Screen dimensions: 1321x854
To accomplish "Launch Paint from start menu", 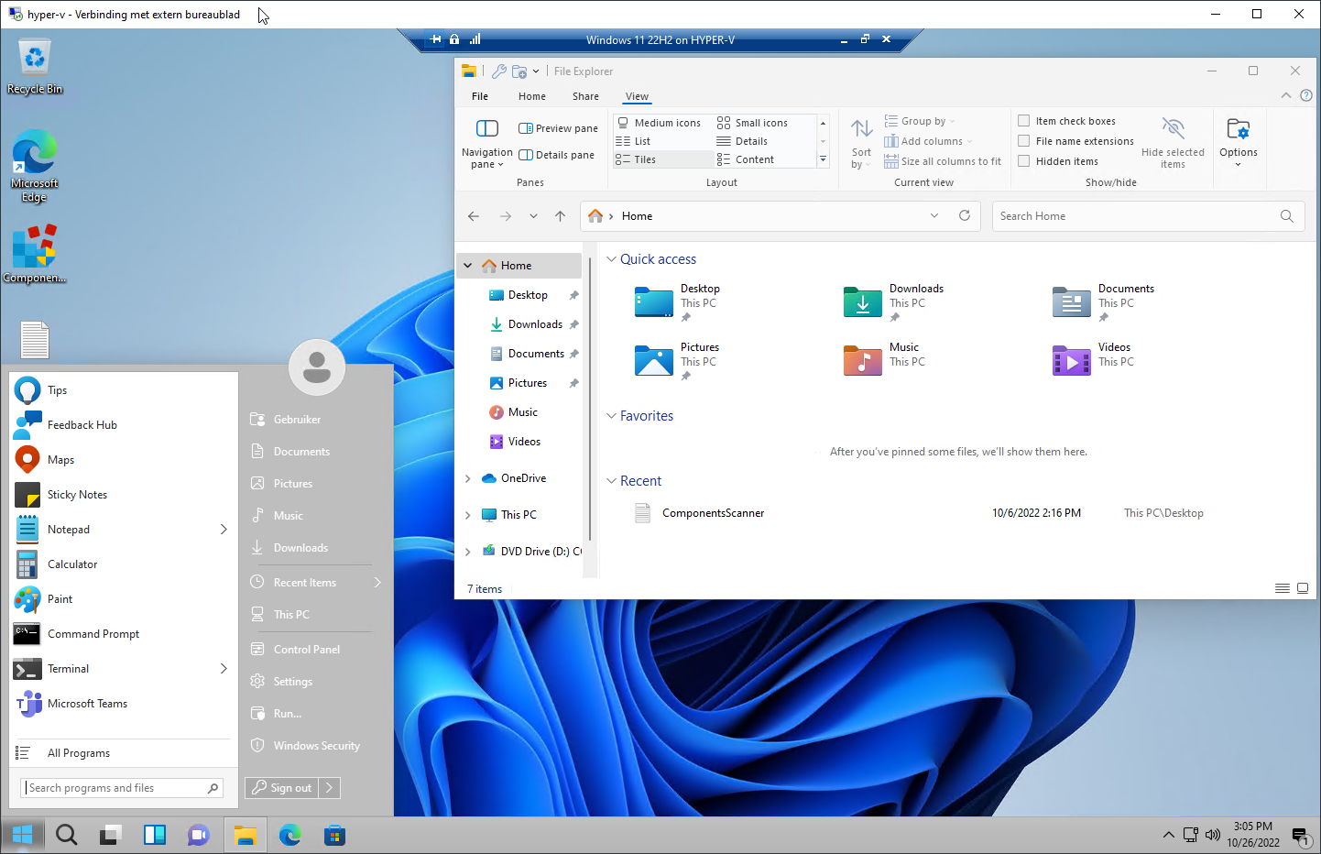I will (123, 599).
